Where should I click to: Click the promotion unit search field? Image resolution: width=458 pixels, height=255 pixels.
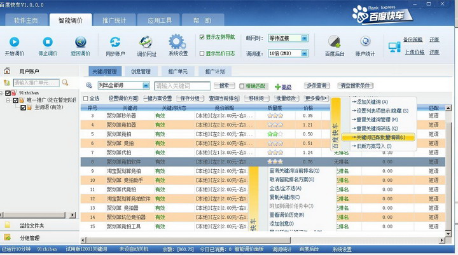(36, 83)
